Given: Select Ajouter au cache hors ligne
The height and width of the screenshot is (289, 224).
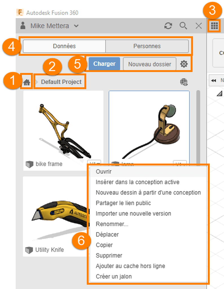Looking at the screenshot, I should click(148, 266).
